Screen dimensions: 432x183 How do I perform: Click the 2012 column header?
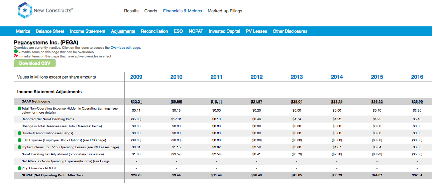coord(256,77)
